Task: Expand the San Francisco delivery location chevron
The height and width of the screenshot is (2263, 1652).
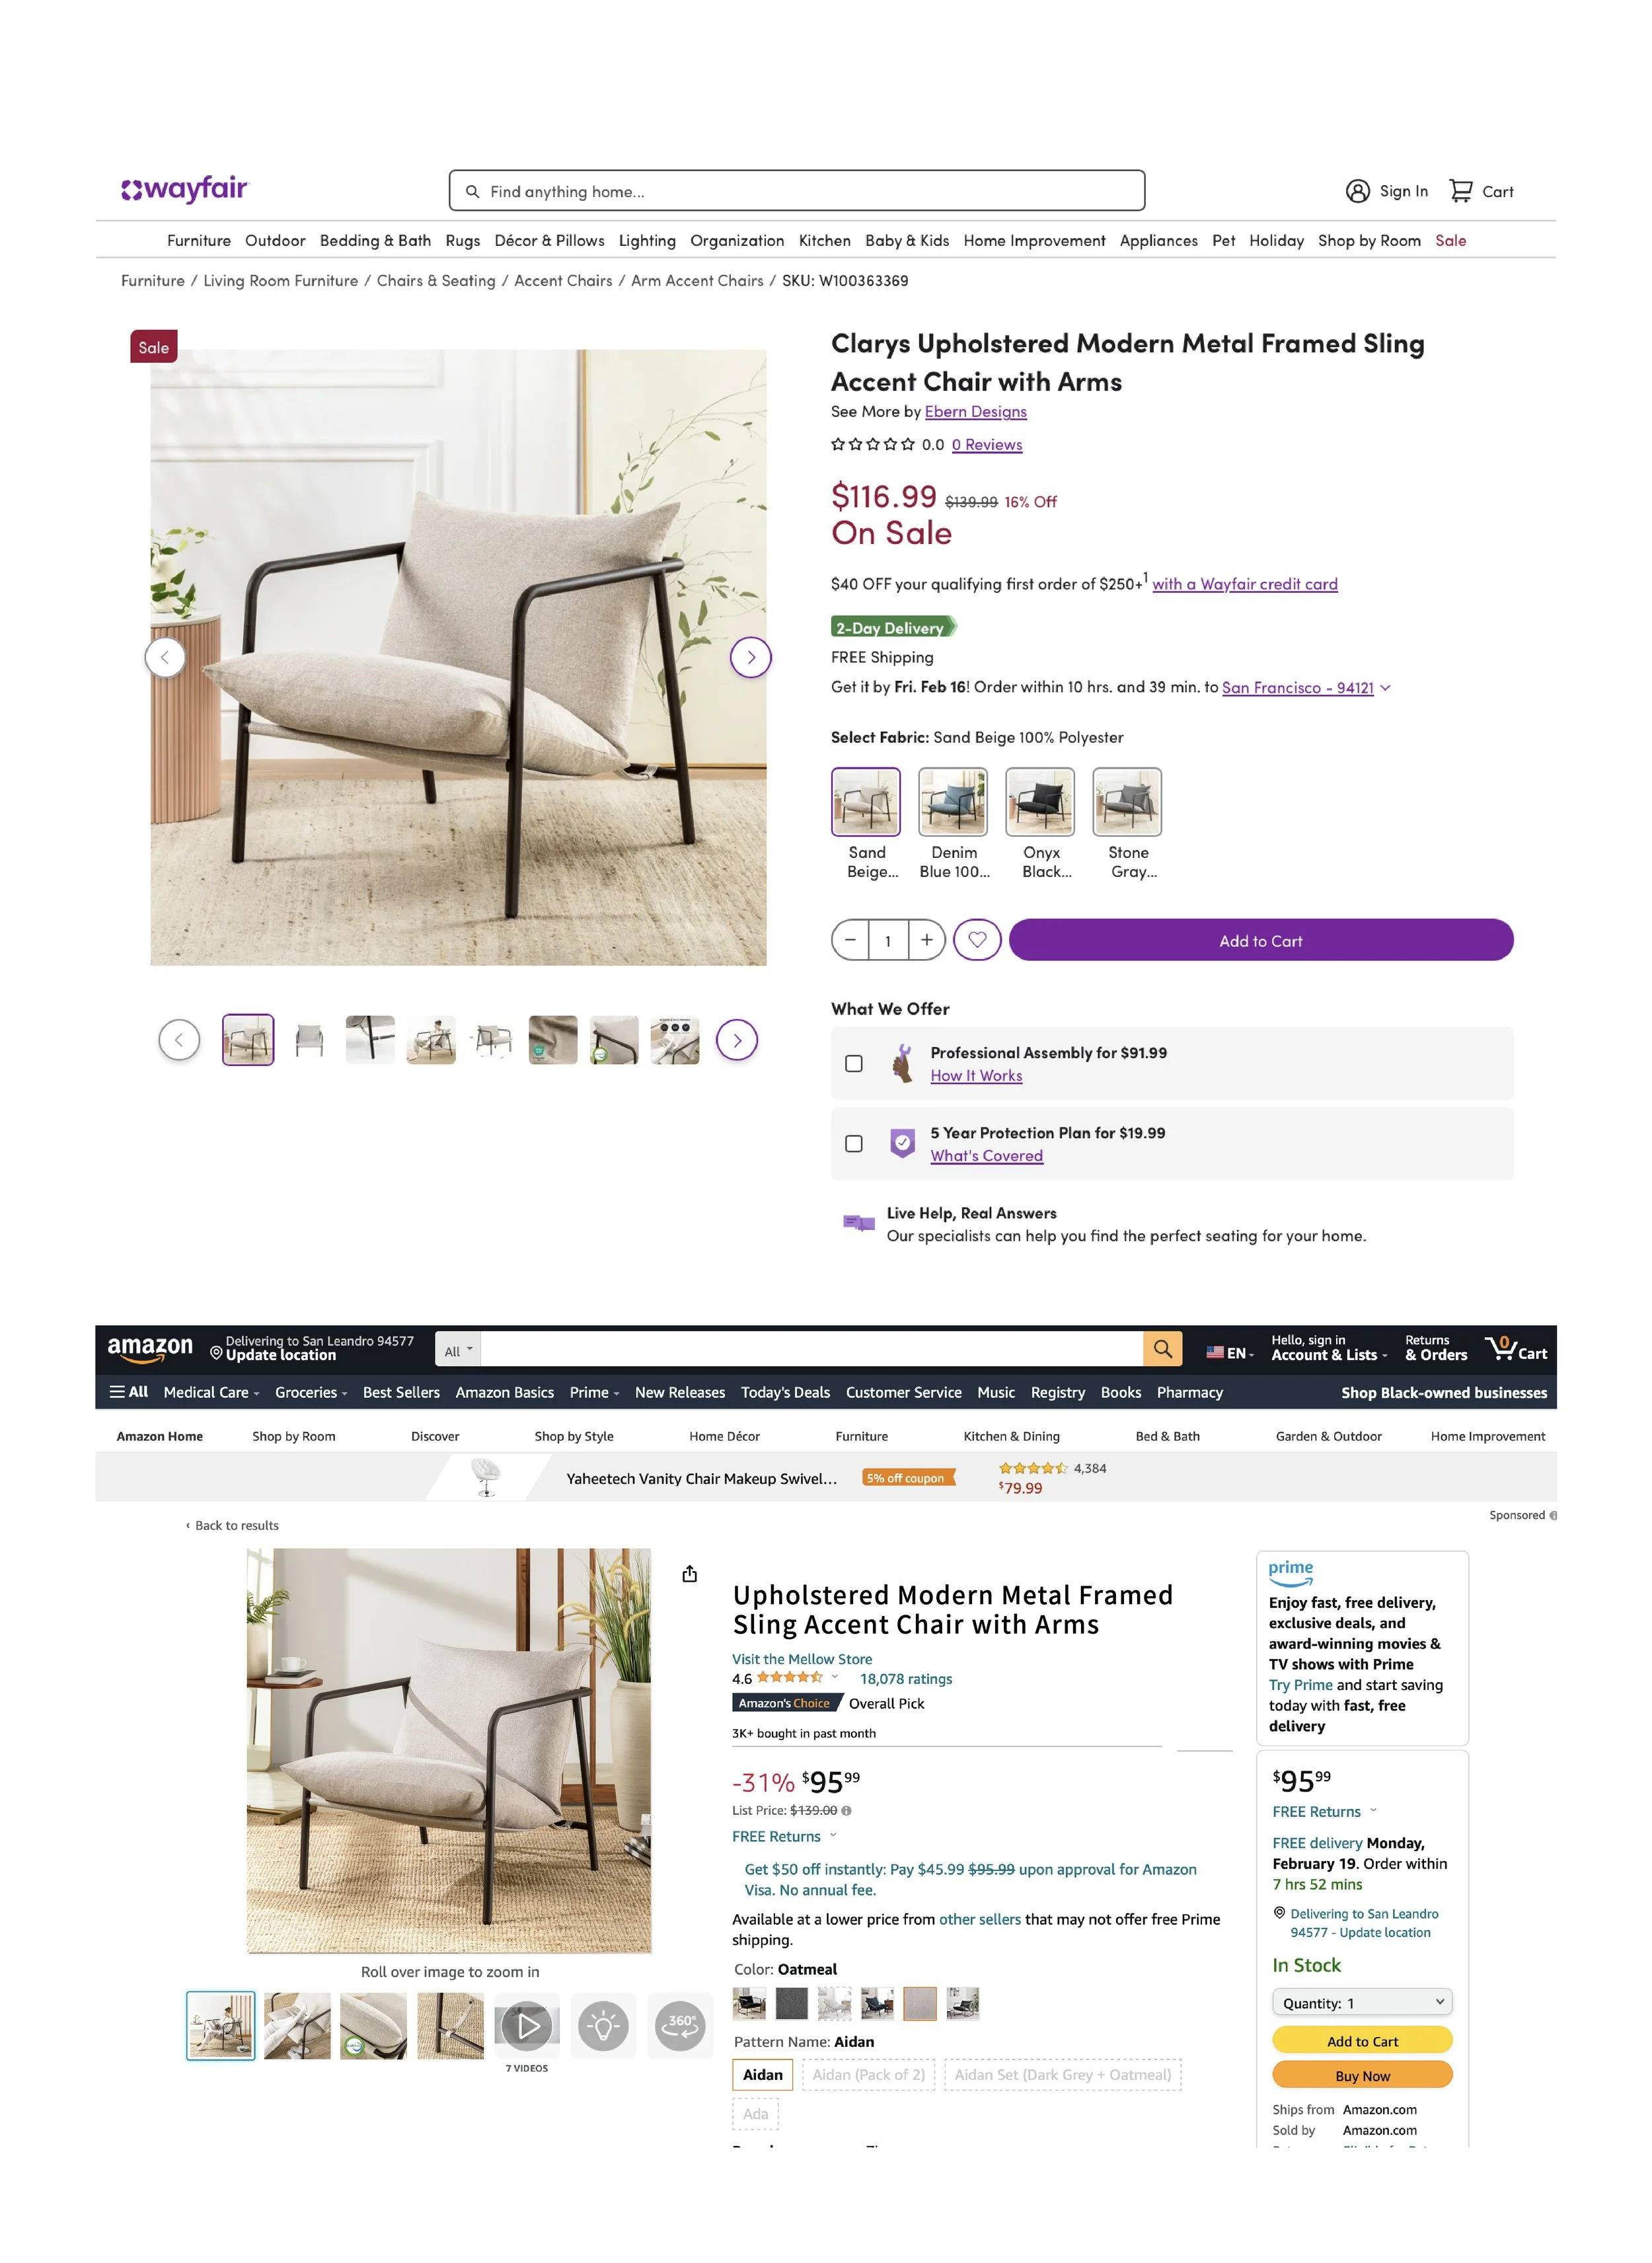Action: pyautogui.click(x=1385, y=688)
